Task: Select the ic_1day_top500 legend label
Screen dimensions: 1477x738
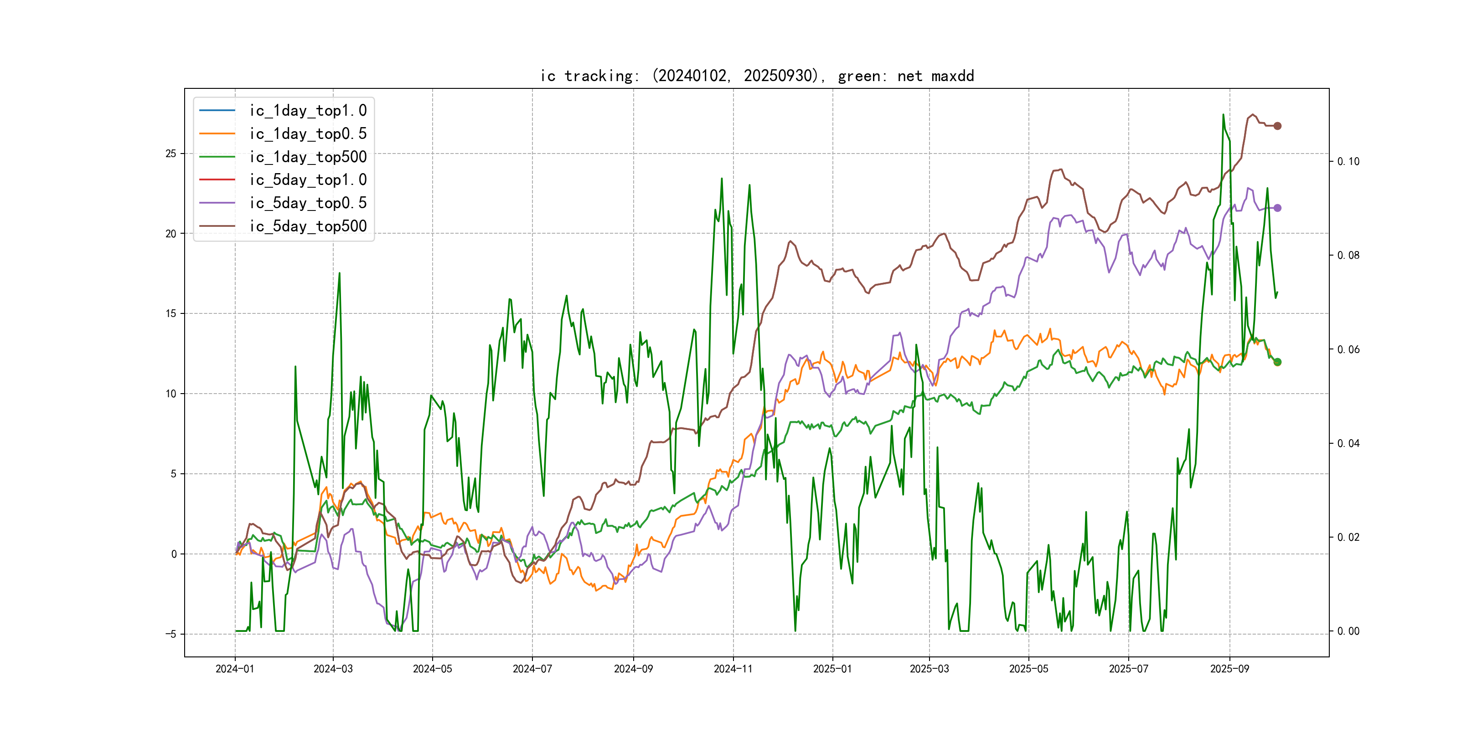Action: tap(308, 156)
